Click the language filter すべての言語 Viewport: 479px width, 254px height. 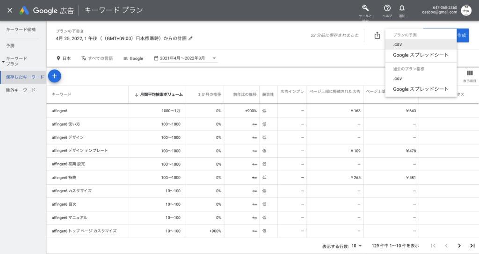click(x=97, y=58)
